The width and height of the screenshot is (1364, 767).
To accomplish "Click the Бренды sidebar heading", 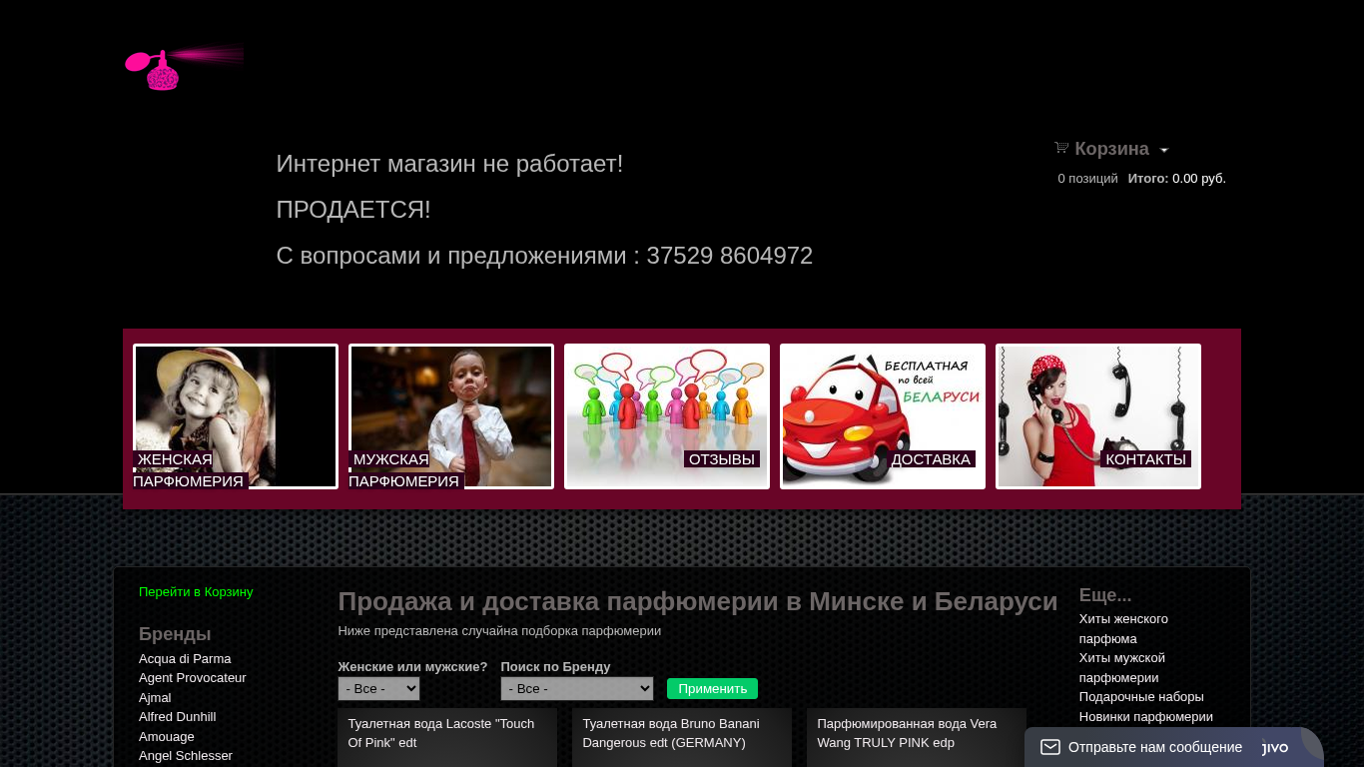I will 175,634.
